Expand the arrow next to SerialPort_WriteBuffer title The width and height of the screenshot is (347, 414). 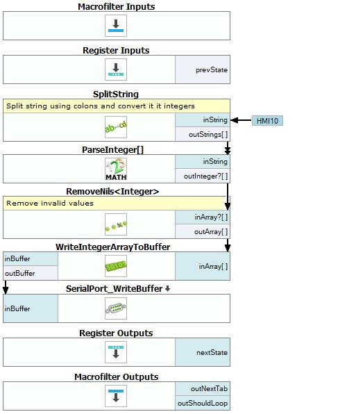[x=167, y=289]
